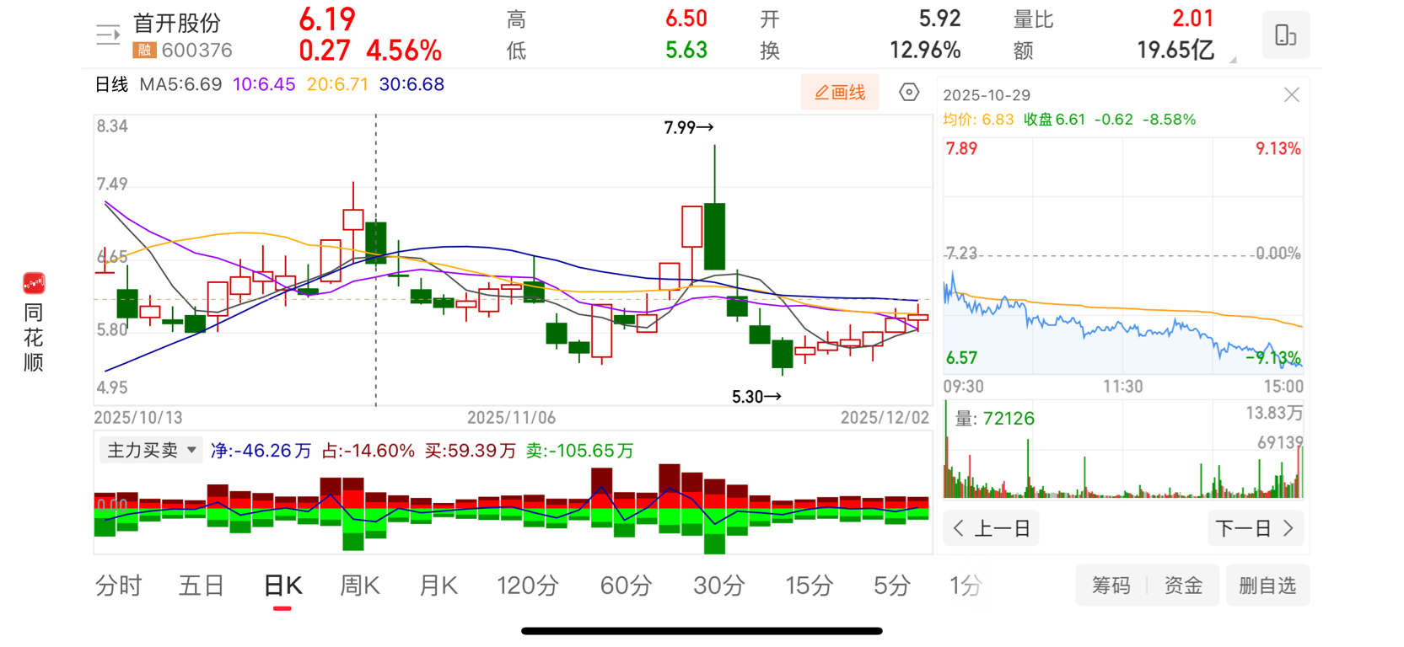Tap the 融 margin trading badge
Image resolution: width=1404 pixels, height=647 pixels.
(144, 50)
